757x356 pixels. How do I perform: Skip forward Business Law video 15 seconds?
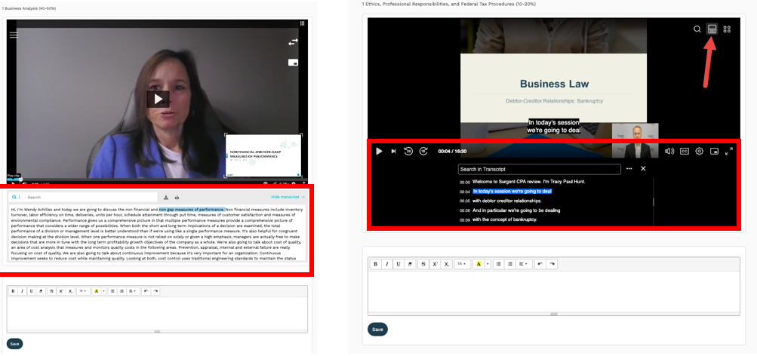tap(423, 151)
